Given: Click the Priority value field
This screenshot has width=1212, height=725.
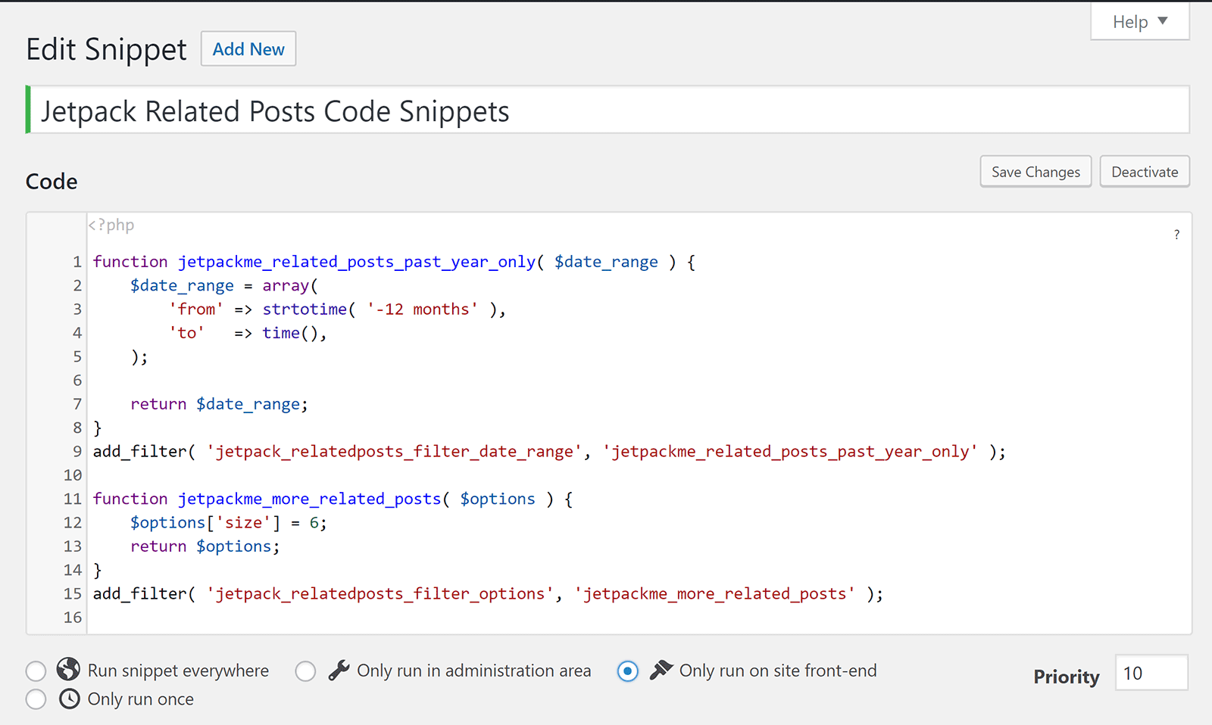Looking at the screenshot, I should point(1151,673).
